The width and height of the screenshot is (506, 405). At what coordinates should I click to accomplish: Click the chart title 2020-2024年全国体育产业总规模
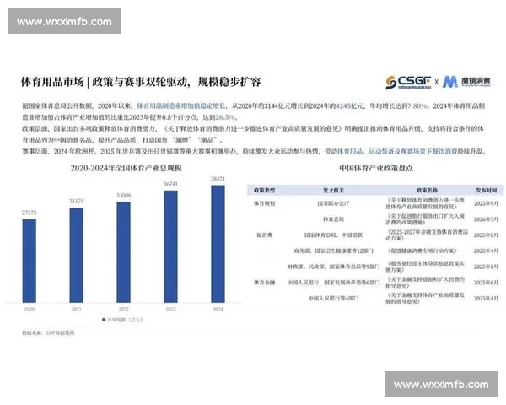(x=126, y=168)
